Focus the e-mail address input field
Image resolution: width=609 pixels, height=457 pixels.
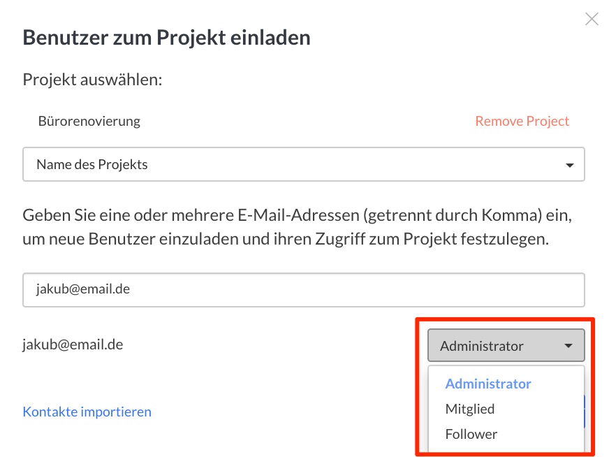click(304, 290)
